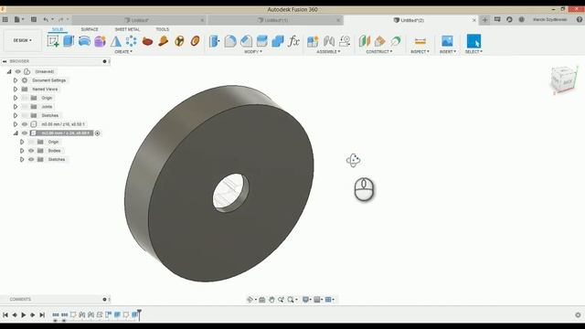The width and height of the screenshot is (585, 329).
Task: Toggle visibility of Origin under highlighted component
Action: point(31,142)
